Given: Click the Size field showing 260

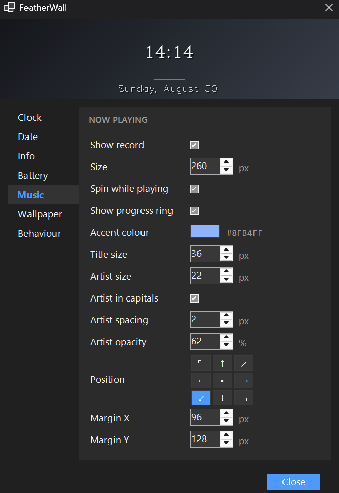Looking at the screenshot, I should click(206, 166).
